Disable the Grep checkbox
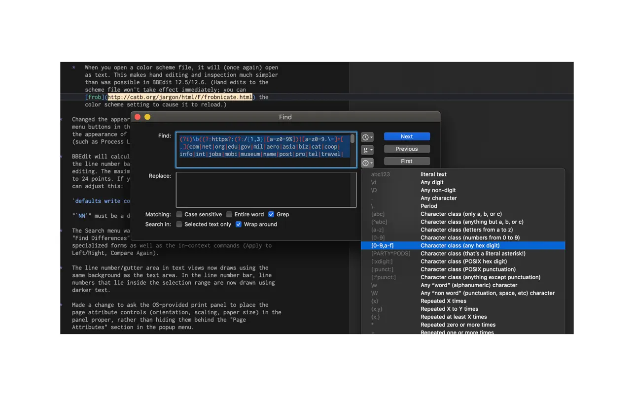The image size is (634, 396). pyautogui.click(x=271, y=214)
